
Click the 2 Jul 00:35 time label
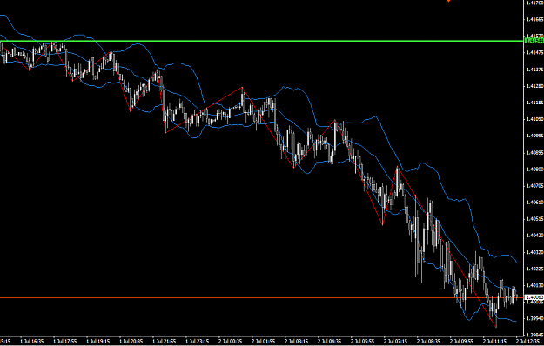coord(231,342)
